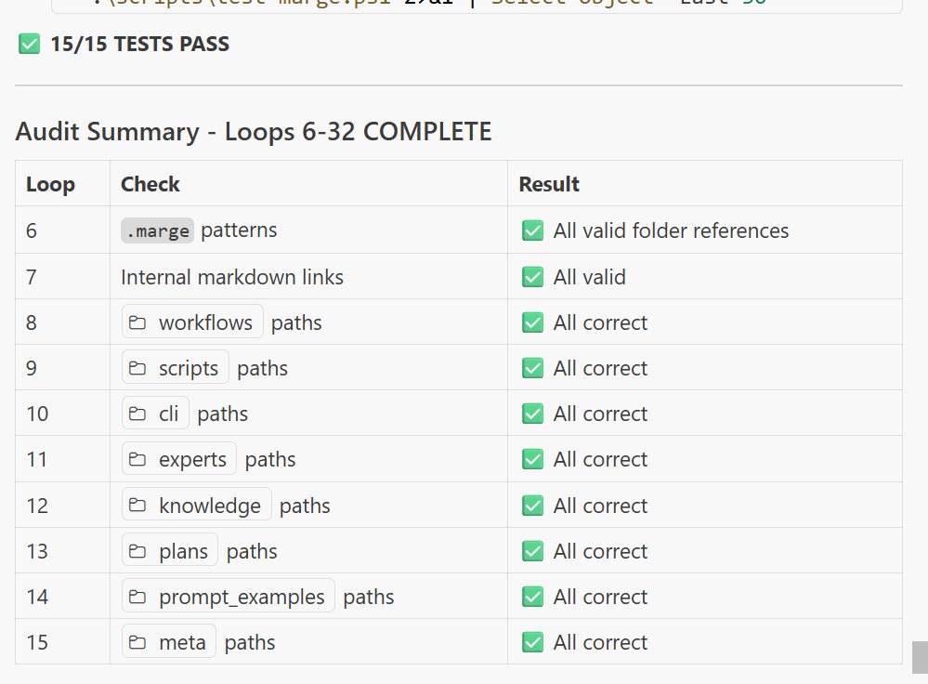The height and width of the screenshot is (684, 928).
Task: Open the plans folder link
Action: [x=170, y=551]
